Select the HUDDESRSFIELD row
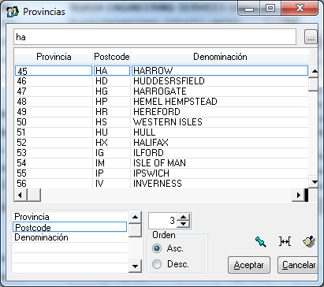The height and width of the screenshot is (287, 324). click(162, 81)
